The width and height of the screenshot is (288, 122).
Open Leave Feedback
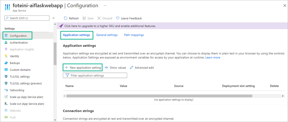(x=129, y=18)
